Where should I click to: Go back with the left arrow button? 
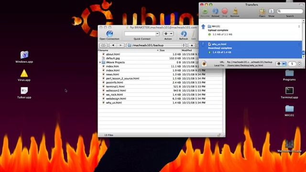click(113, 45)
